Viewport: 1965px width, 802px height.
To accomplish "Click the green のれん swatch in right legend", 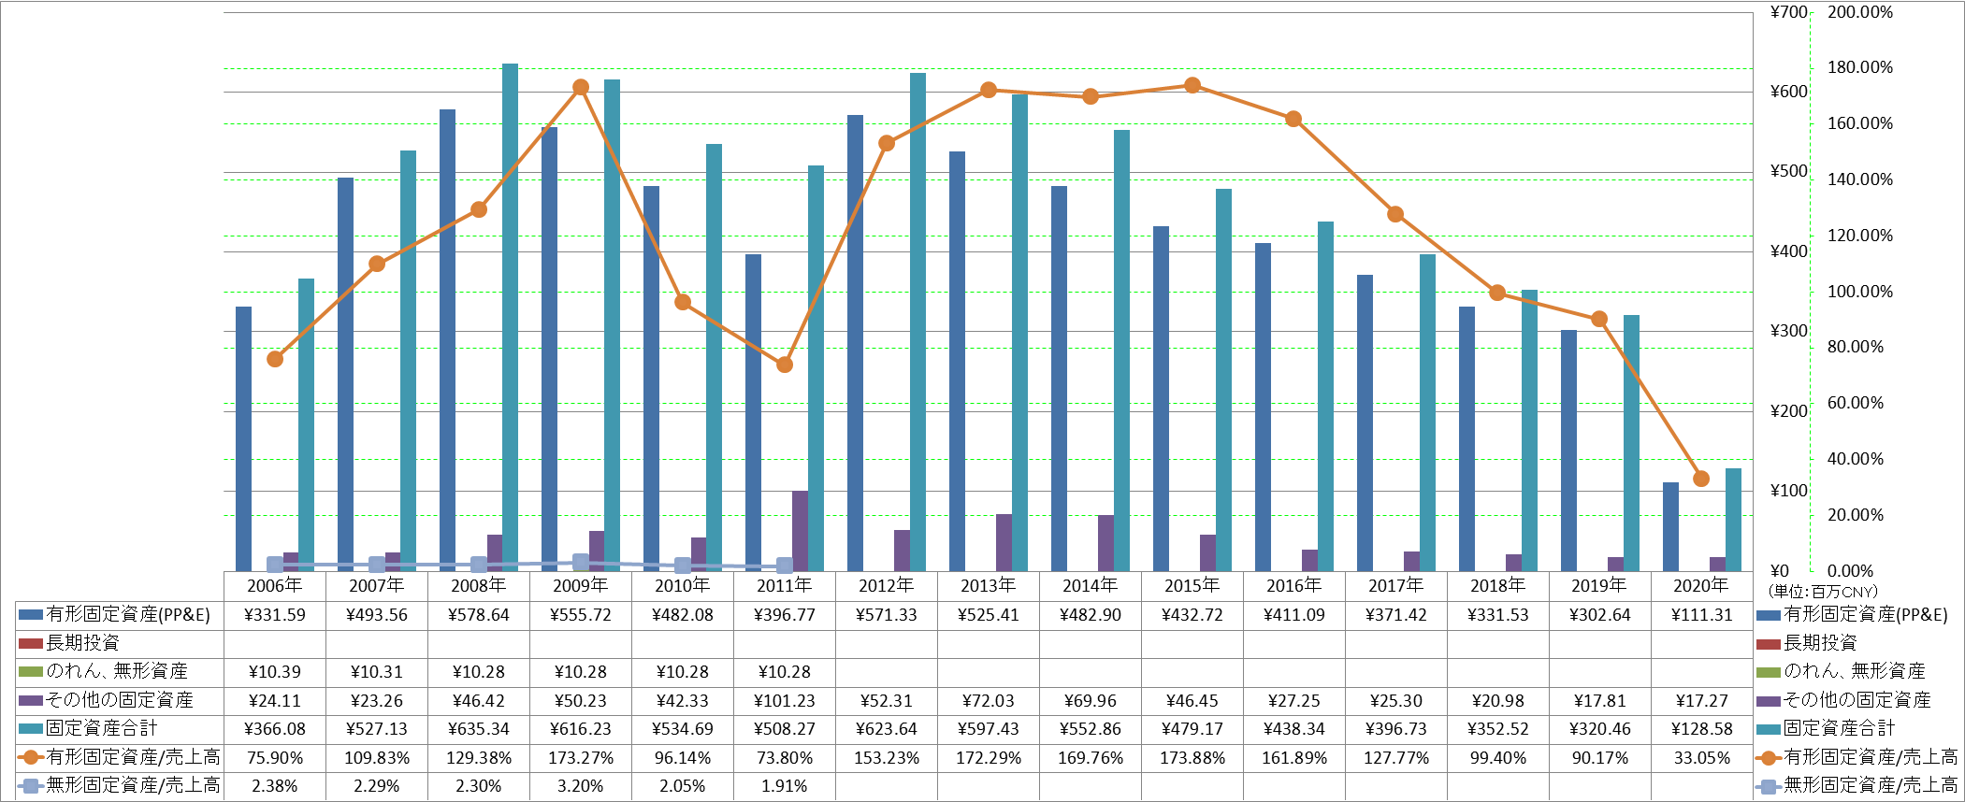I will pyautogui.click(x=1768, y=672).
